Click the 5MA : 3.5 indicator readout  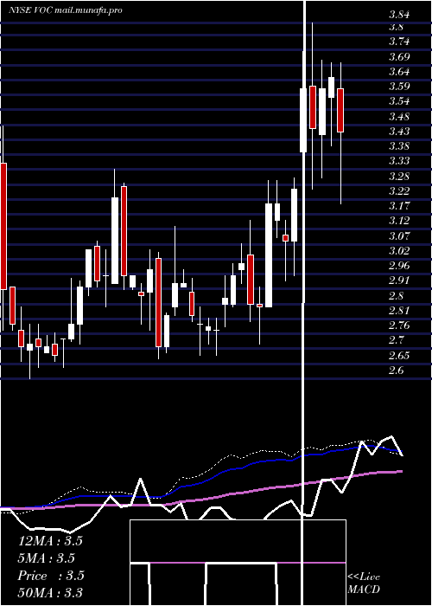tap(47, 558)
